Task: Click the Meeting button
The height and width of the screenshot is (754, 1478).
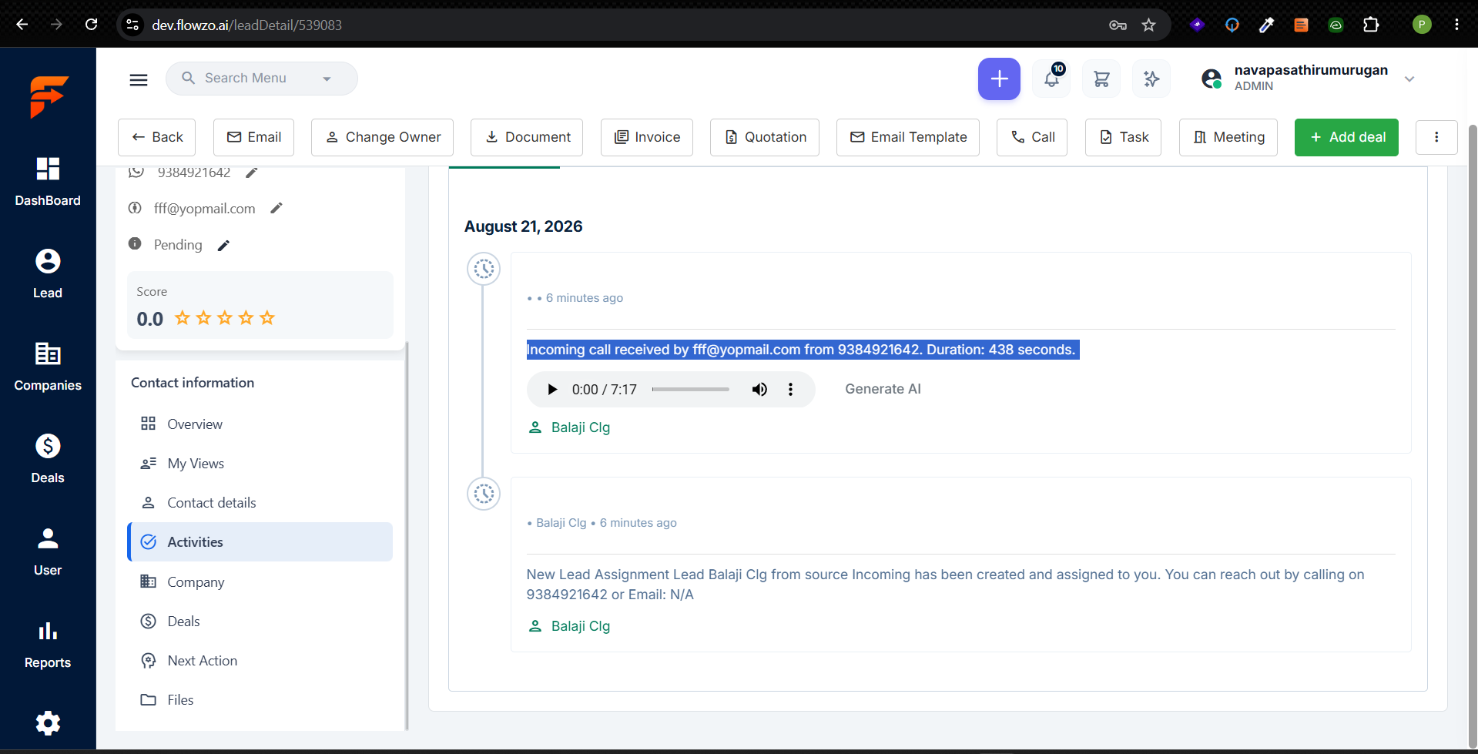Action: (1228, 137)
